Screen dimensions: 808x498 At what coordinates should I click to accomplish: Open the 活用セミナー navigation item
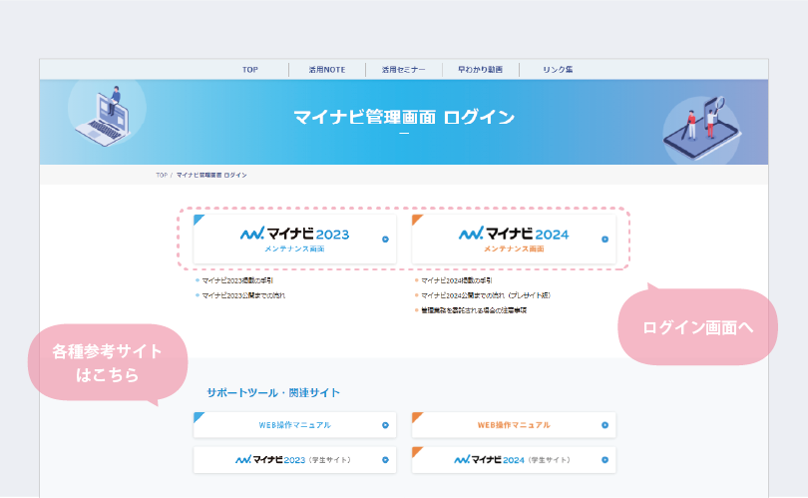click(x=404, y=70)
